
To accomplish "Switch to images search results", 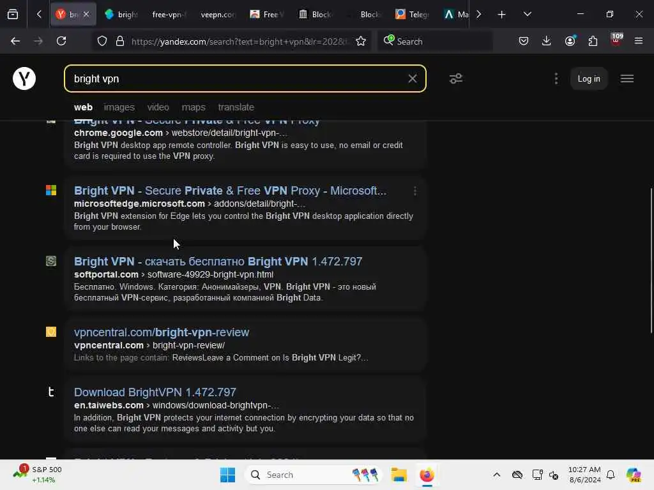I will [x=119, y=107].
